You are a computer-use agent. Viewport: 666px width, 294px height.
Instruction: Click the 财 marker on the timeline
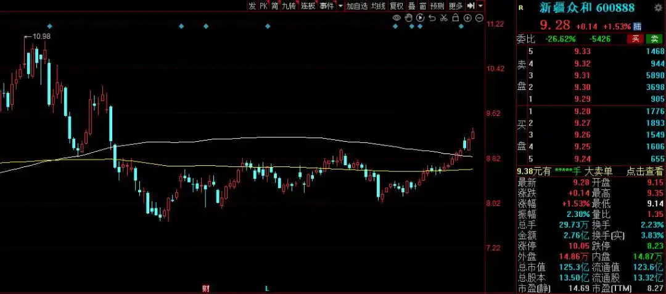point(205,288)
